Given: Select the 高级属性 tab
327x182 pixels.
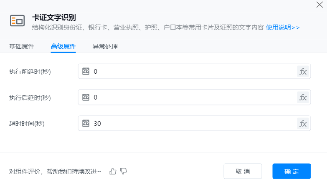Looking at the screenshot, I should [63, 46].
